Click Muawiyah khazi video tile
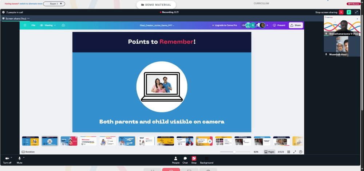 (342, 46)
